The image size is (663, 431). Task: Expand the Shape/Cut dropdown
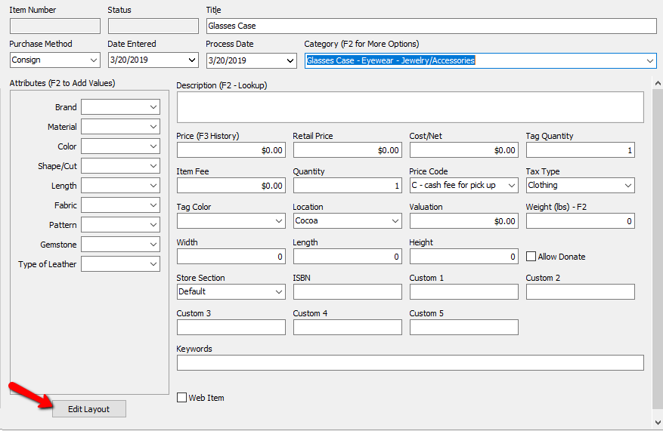click(x=120, y=166)
